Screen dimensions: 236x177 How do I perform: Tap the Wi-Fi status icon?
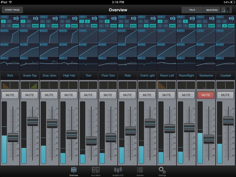(x=10, y=2)
